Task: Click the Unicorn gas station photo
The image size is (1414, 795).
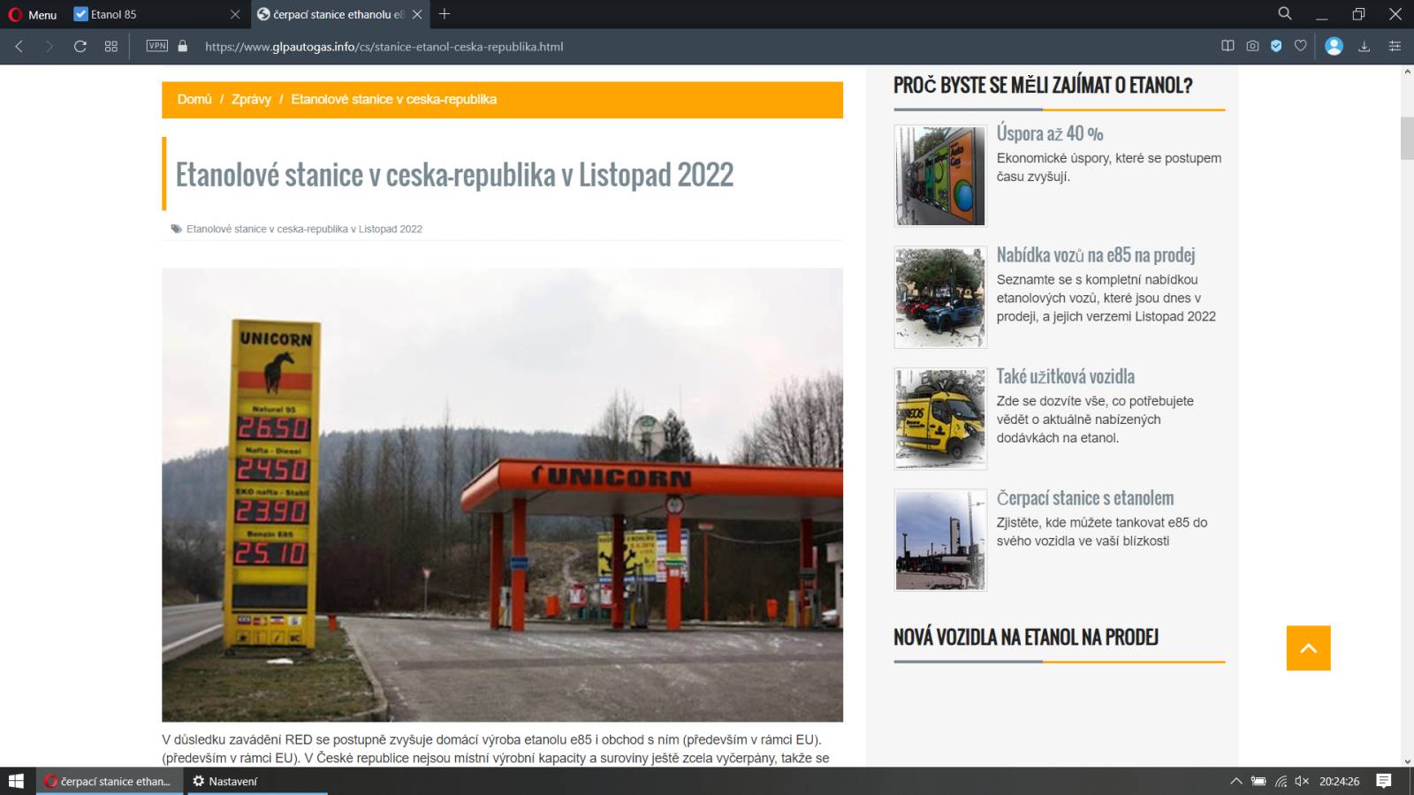Action: click(x=502, y=495)
